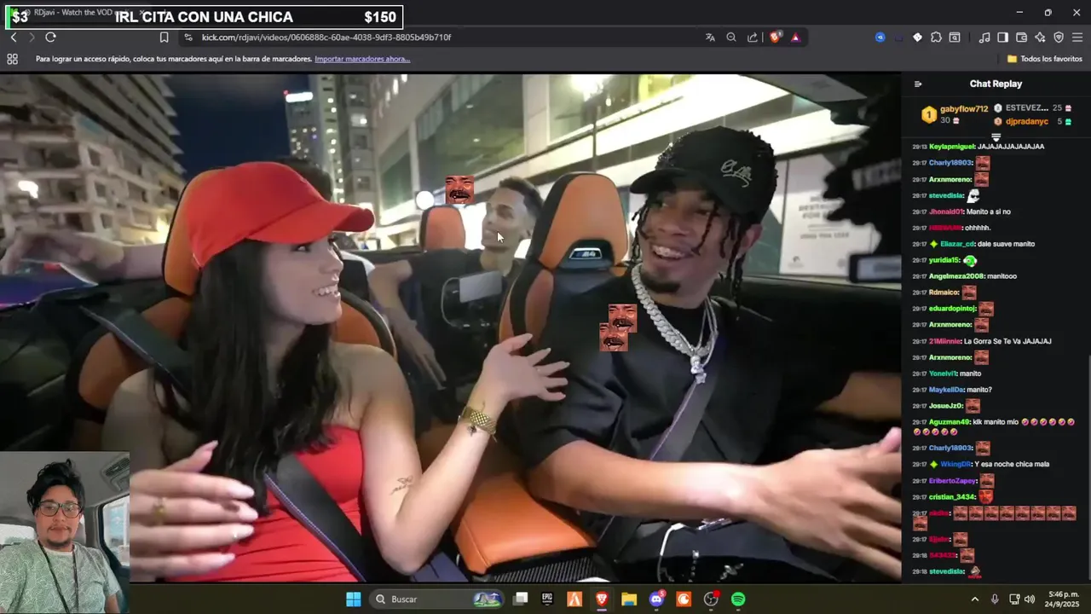Viewport: 1091px width, 614px height.
Task: Go back with the browser back arrow
Action: coord(13,38)
